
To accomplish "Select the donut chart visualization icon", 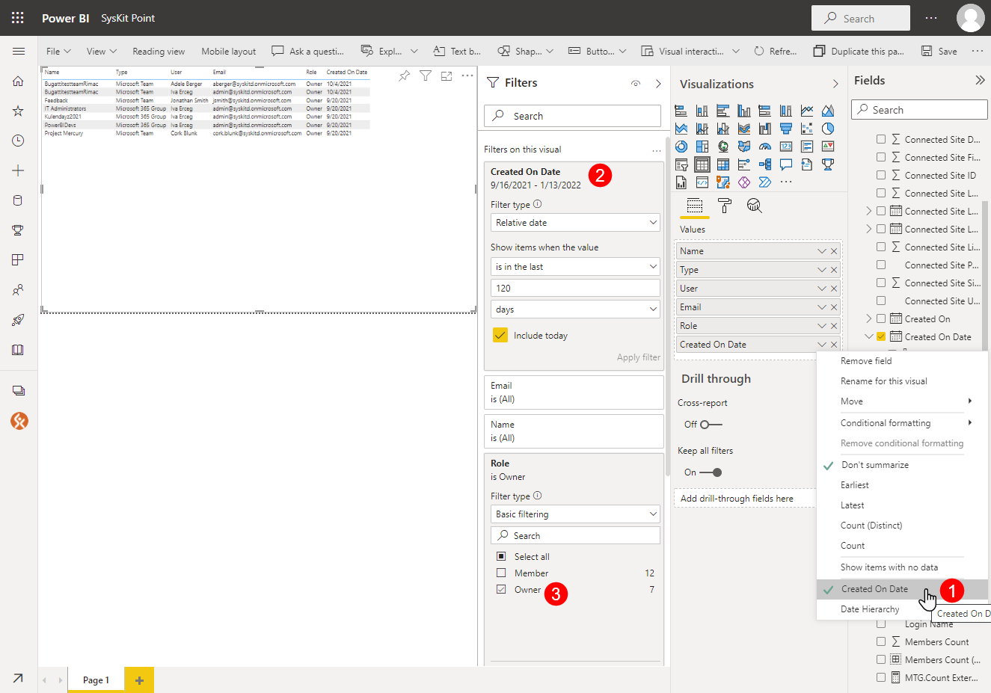I will pyautogui.click(x=681, y=147).
